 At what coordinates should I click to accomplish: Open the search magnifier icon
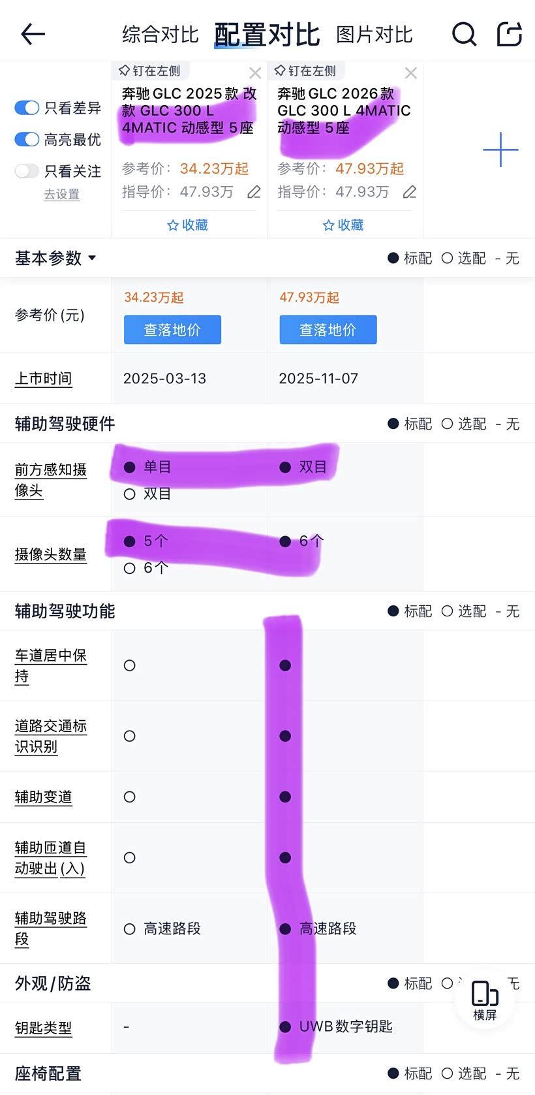tap(464, 34)
